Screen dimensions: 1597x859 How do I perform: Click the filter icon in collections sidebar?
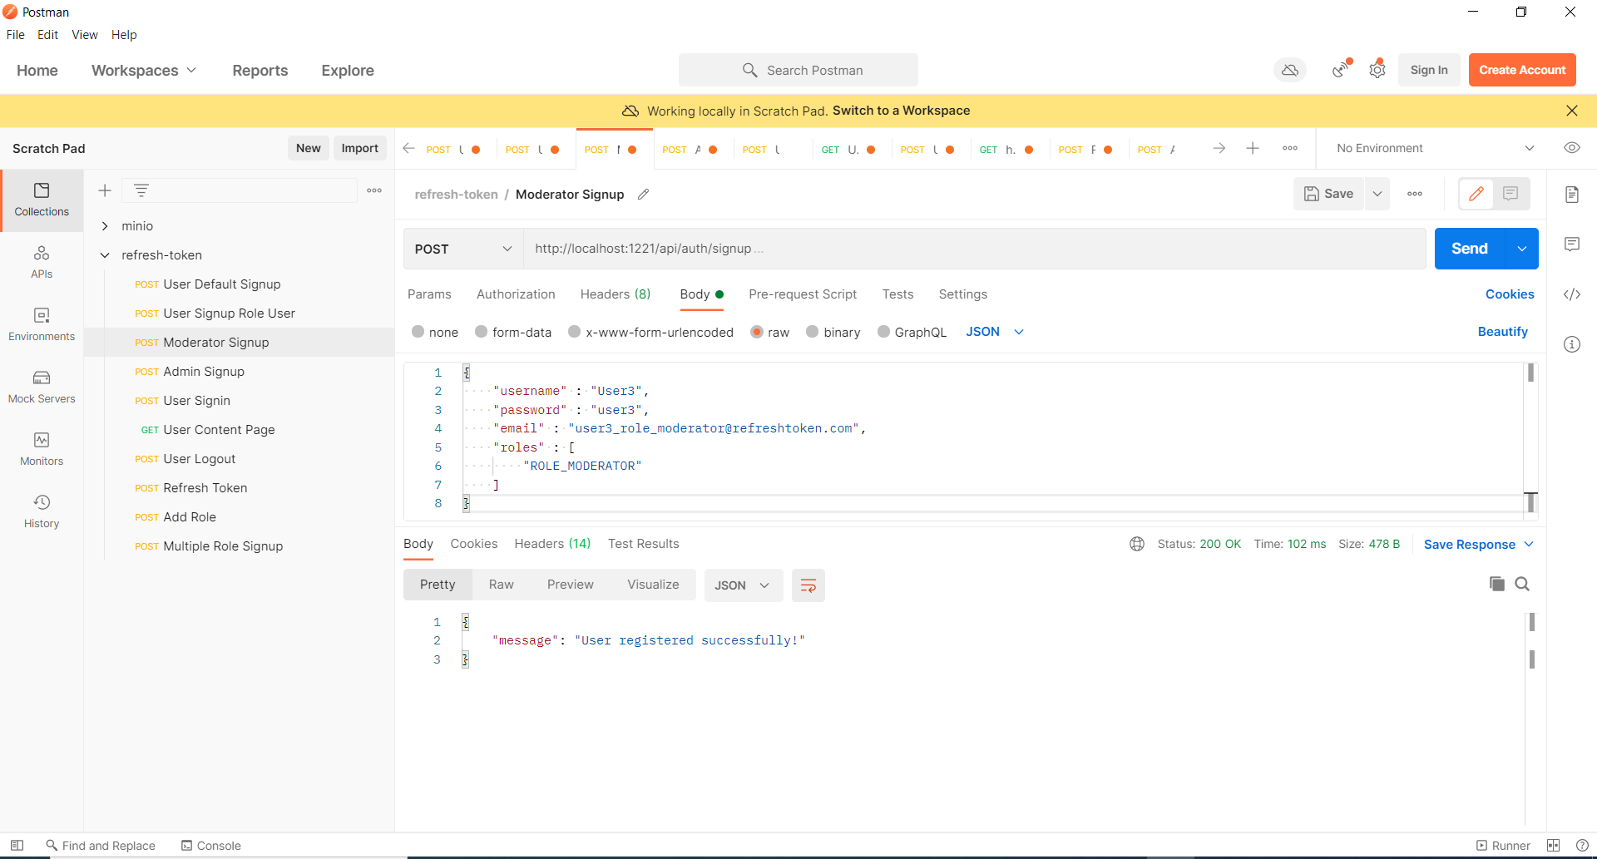tap(141, 190)
